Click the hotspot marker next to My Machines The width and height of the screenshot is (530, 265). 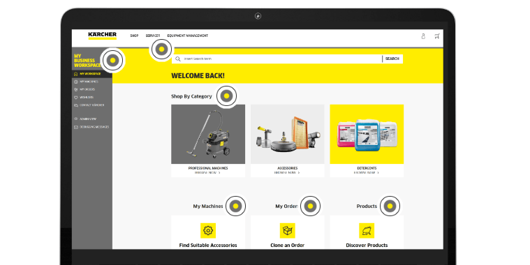(235, 206)
